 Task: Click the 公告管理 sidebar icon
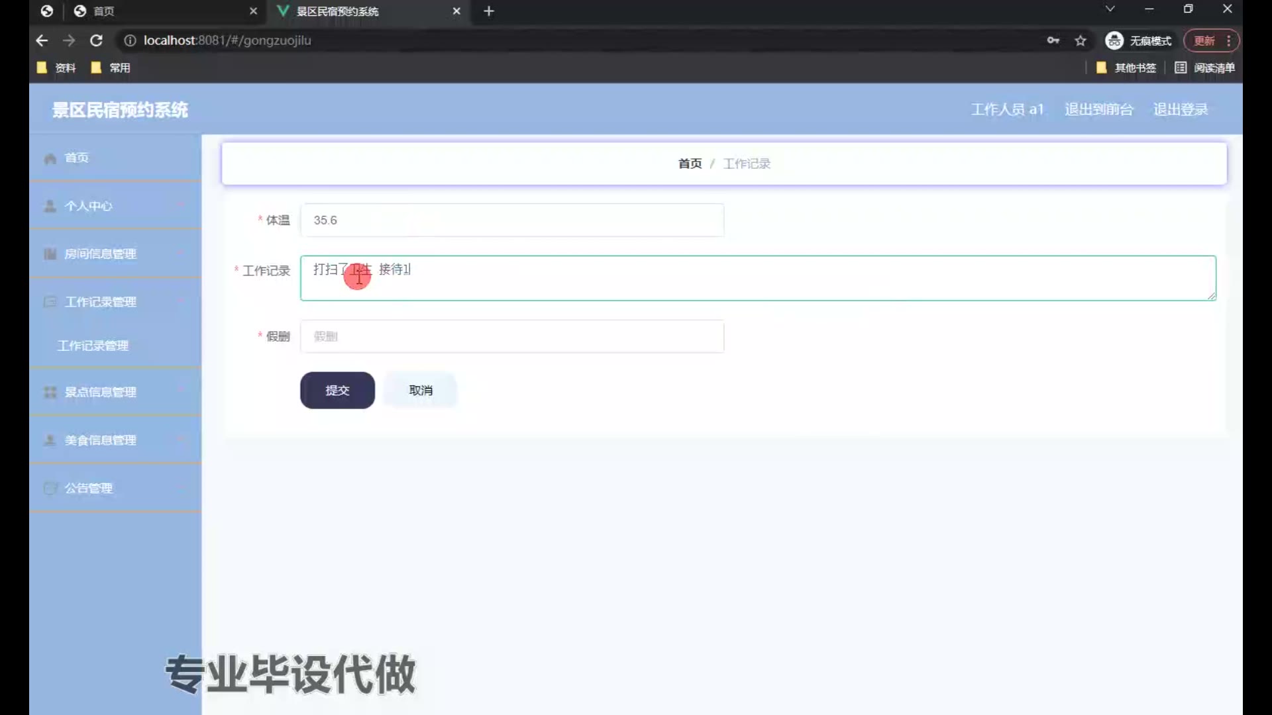[x=50, y=489]
